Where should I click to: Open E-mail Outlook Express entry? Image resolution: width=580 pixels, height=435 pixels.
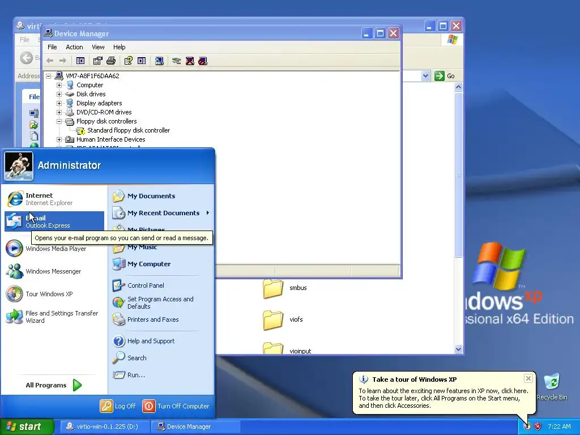point(54,221)
